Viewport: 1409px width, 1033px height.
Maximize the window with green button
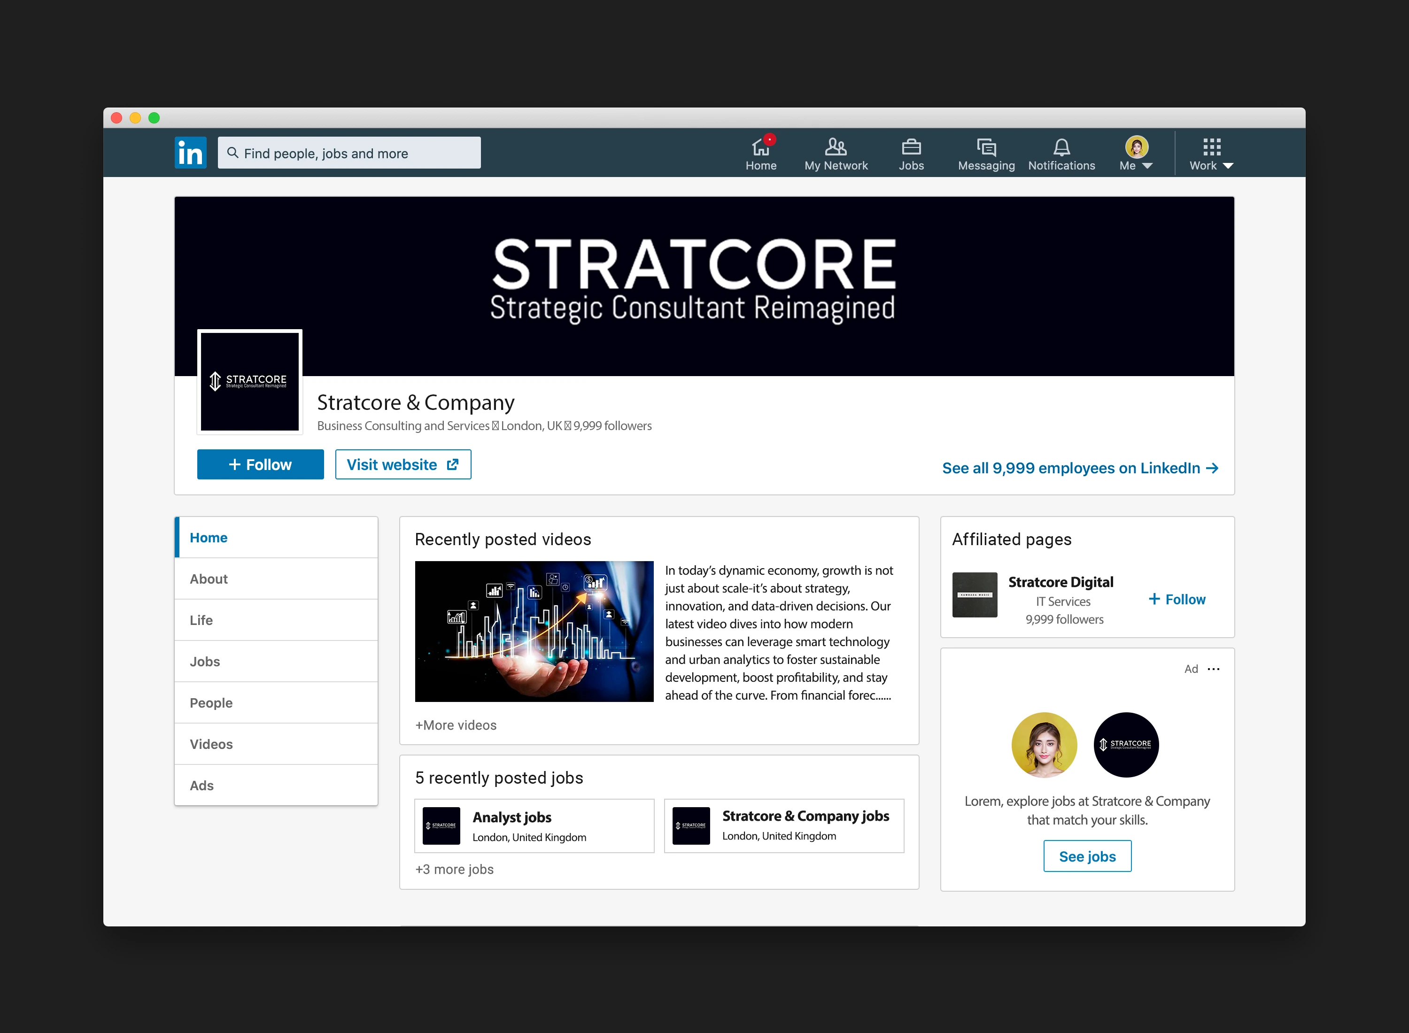(154, 117)
